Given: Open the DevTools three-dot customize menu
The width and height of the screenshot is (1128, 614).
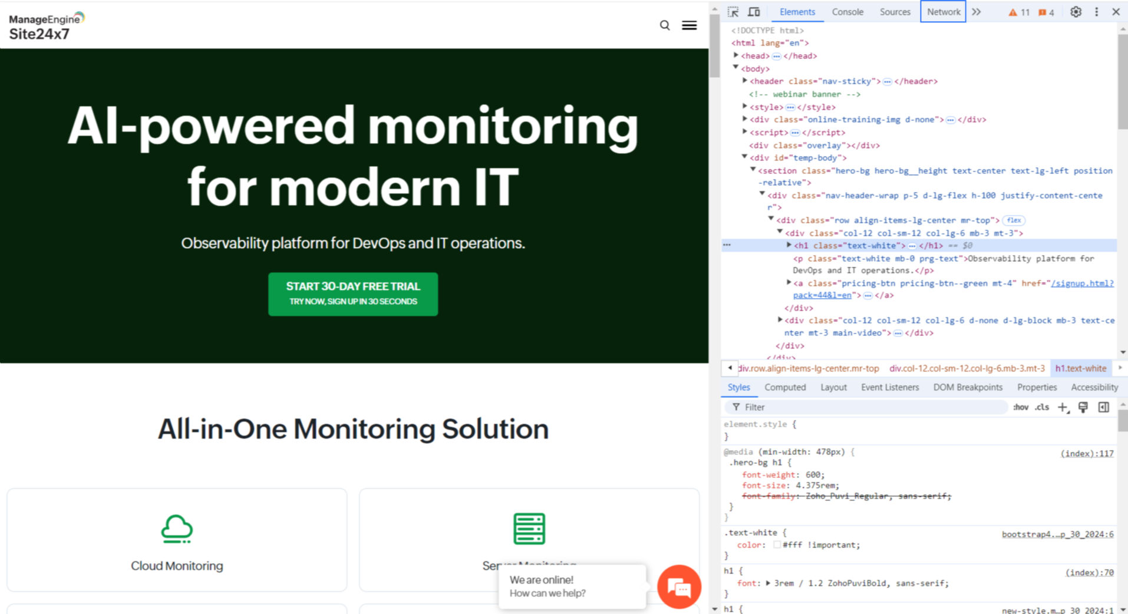Looking at the screenshot, I should (1096, 12).
